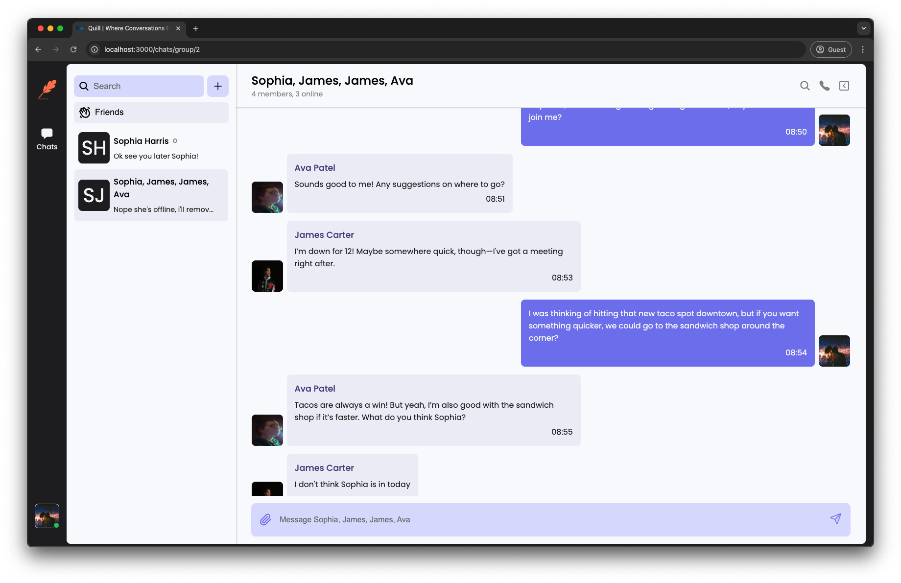Open the browser tab list dropdown
The width and height of the screenshot is (901, 583).
(863, 28)
